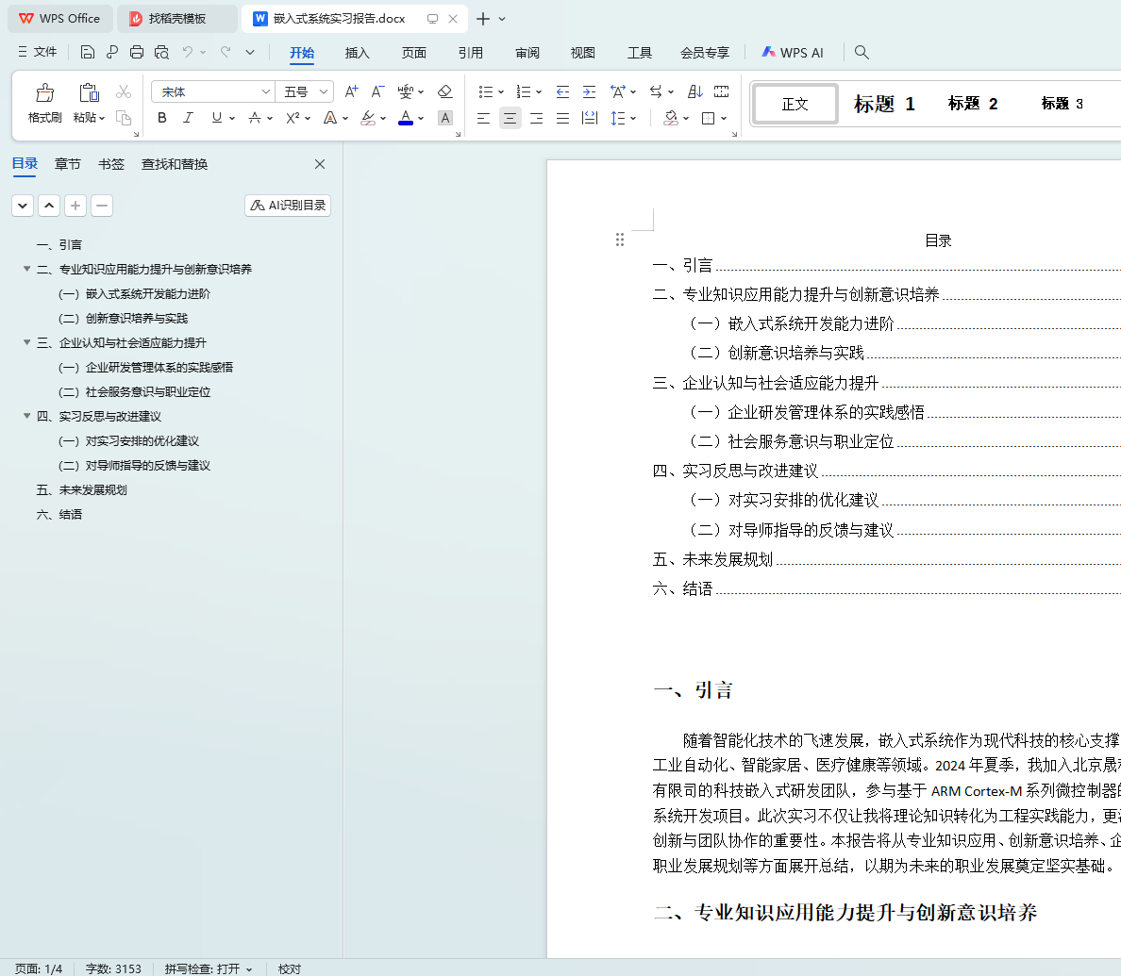The height and width of the screenshot is (976, 1121).
Task: Click the minus icon in outline pane
Action: pos(102,206)
